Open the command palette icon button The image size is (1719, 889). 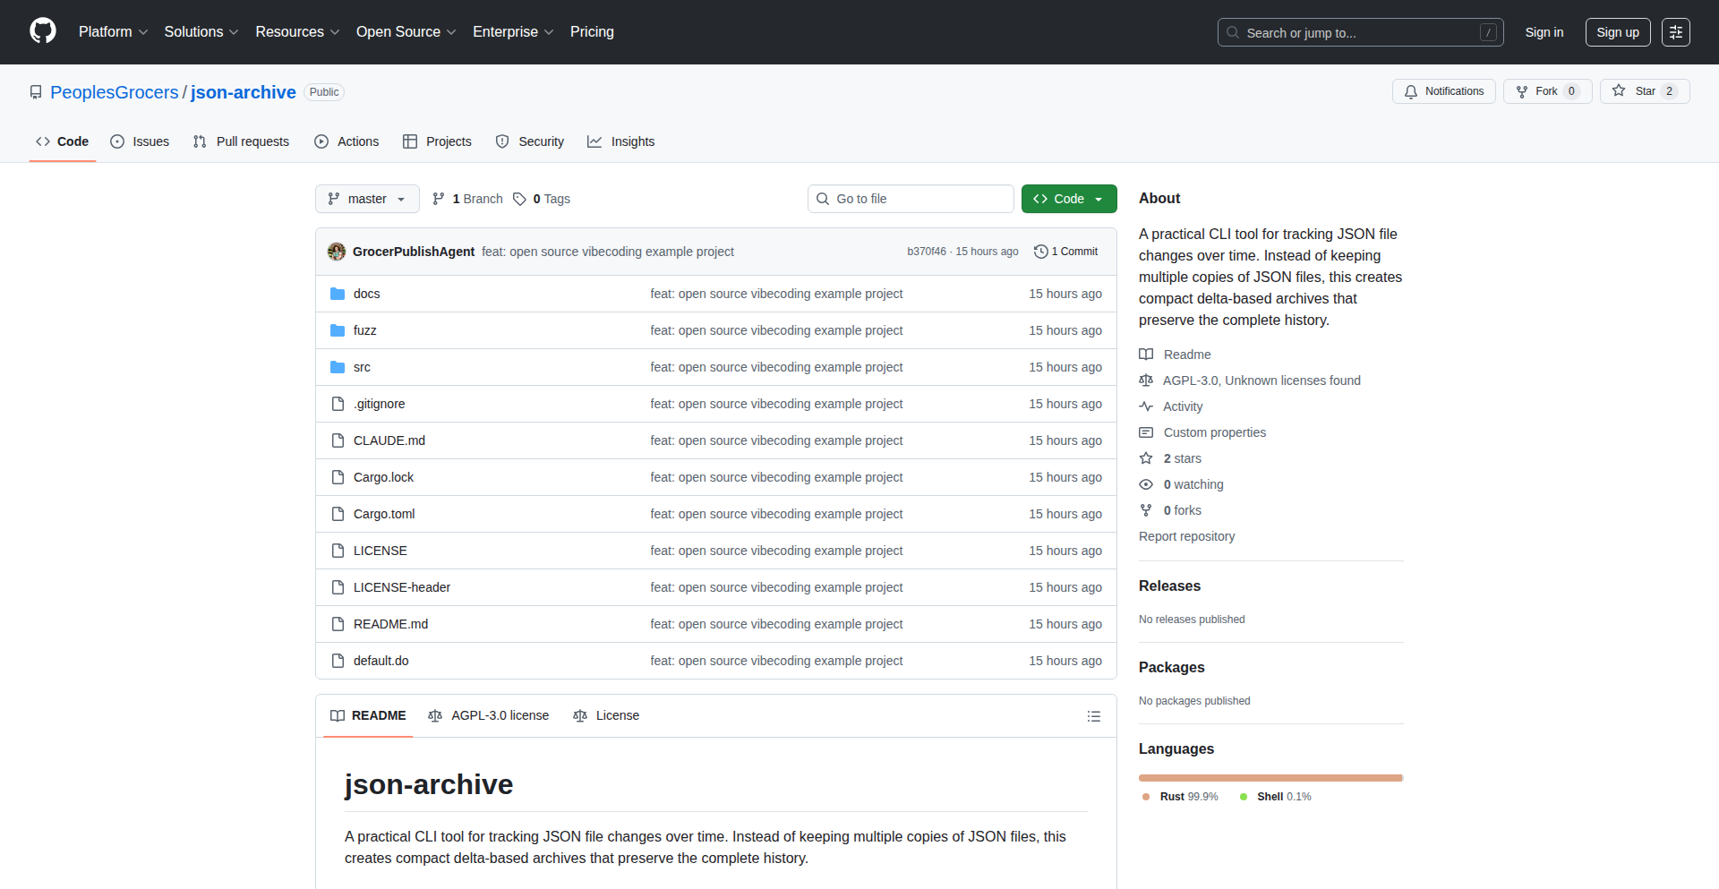[x=1676, y=32]
